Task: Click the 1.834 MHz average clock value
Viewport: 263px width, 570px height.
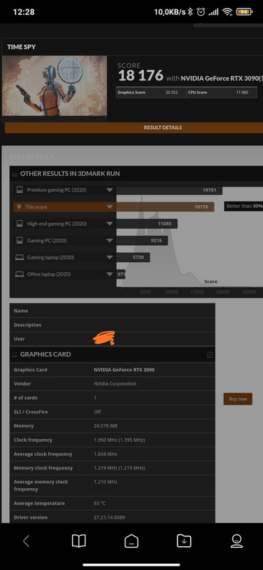Action: [105, 454]
